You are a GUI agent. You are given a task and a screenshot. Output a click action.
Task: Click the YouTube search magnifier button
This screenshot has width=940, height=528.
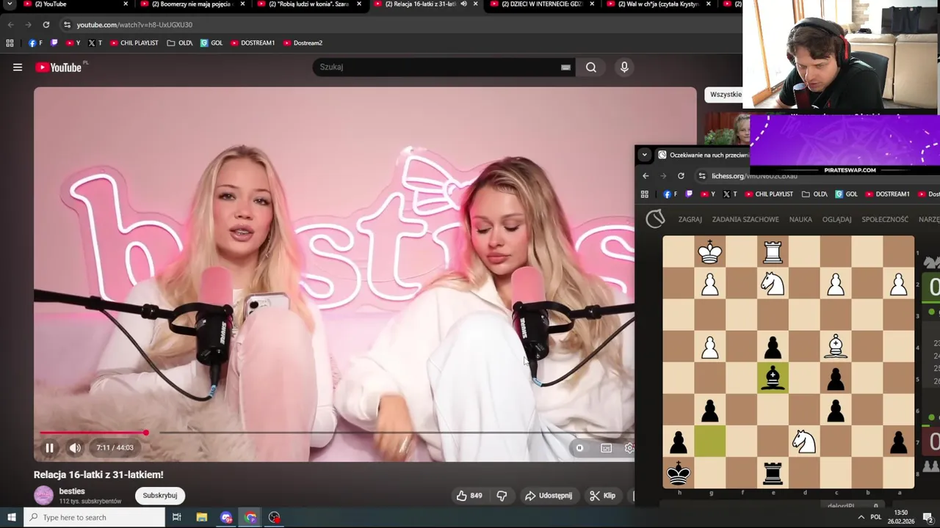click(591, 67)
